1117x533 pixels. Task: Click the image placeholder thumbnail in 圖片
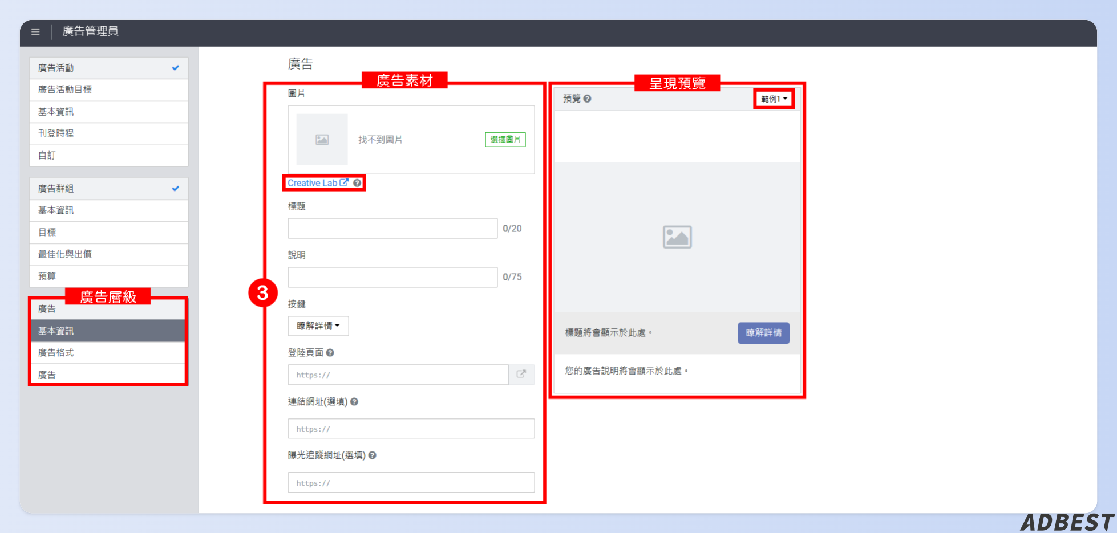322,140
